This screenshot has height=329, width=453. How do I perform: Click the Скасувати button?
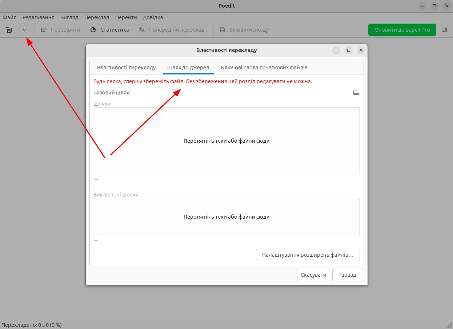coord(314,275)
